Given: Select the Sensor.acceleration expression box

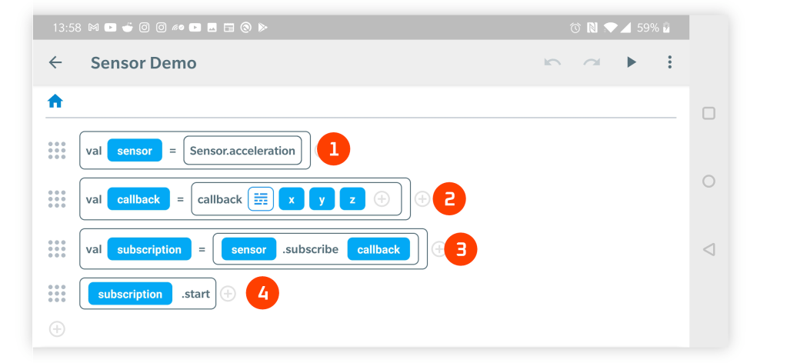Looking at the screenshot, I should (242, 151).
